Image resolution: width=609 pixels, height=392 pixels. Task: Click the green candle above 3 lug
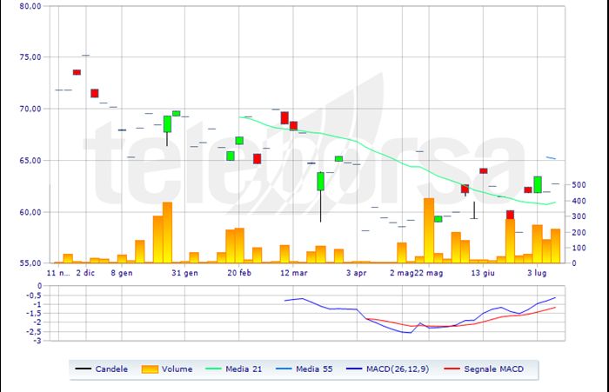click(x=538, y=185)
